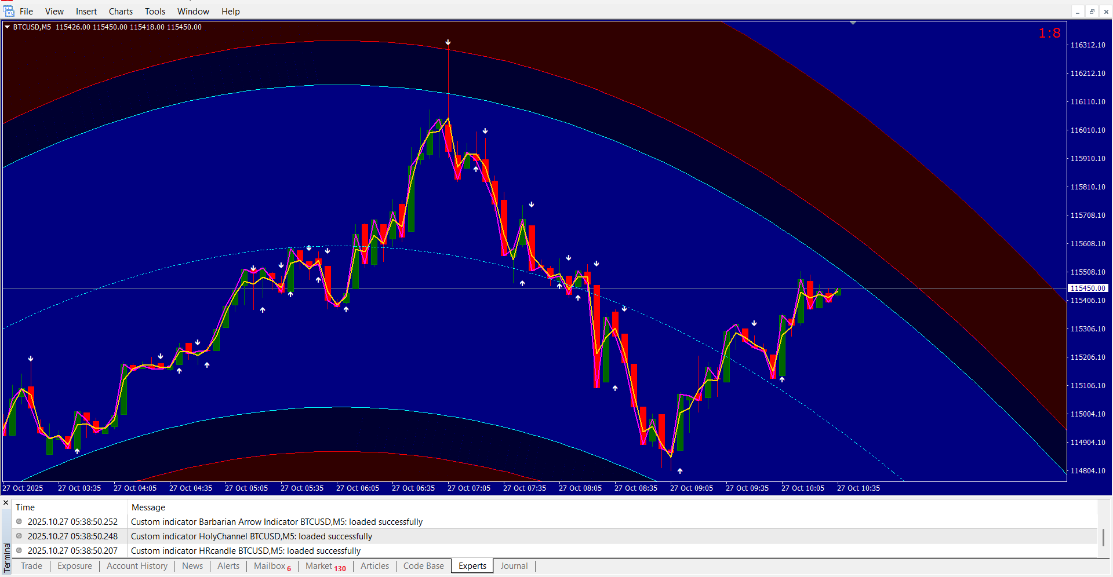
Task: Select the HolyChannel loaded successfully message
Action: tap(252, 536)
